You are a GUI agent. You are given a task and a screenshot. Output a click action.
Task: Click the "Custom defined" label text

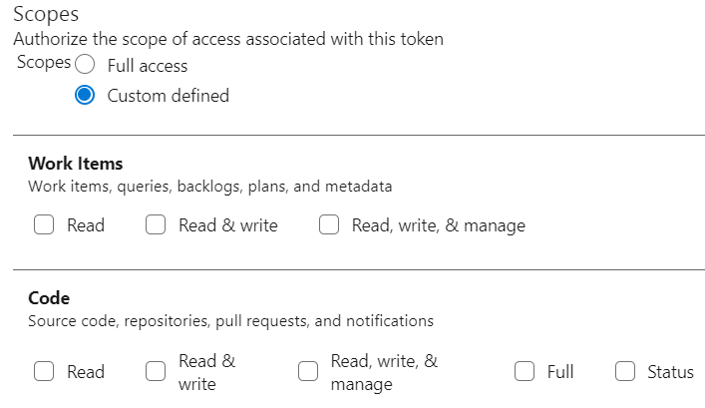click(168, 96)
